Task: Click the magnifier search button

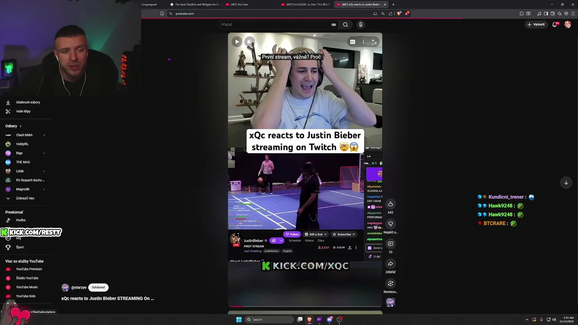Action: pos(345,25)
